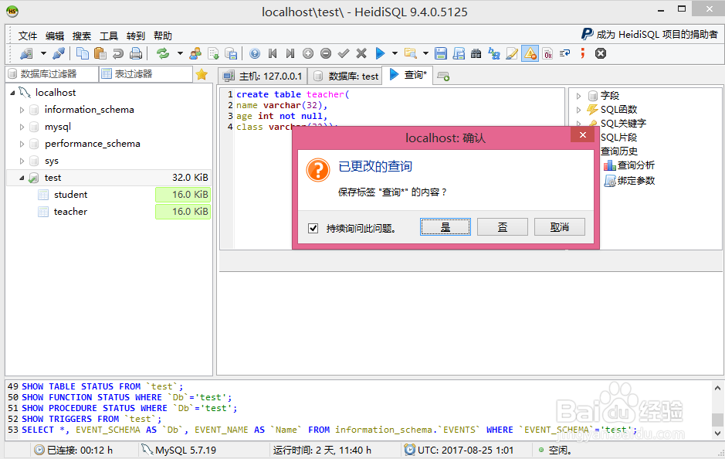This screenshot has width=725, height=459.
Task: Open the user manager icon
Action: 195,53
